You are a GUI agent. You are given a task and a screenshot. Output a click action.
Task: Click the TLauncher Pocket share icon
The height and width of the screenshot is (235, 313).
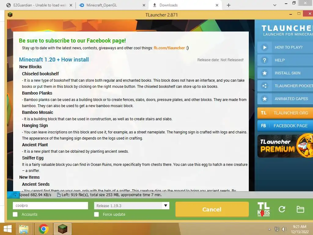click(x=265, y=86)
